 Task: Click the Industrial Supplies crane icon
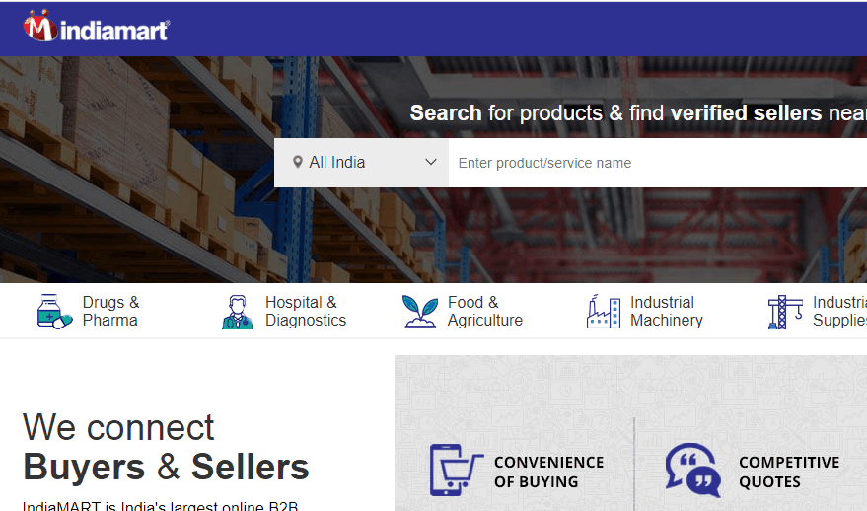[785, 312]
